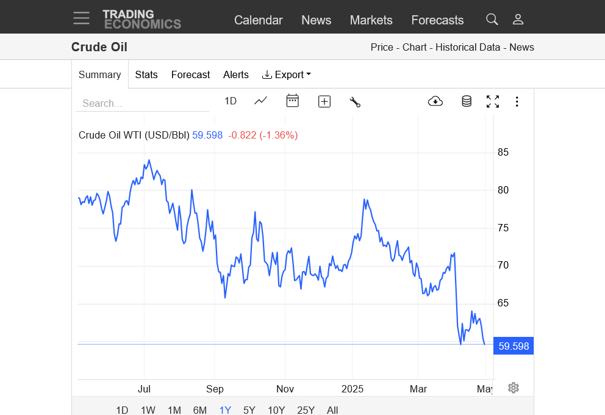Select the 5Y time range
Image resolution: width=605 pixels, height=415 pixels.
tap(249, 410)
